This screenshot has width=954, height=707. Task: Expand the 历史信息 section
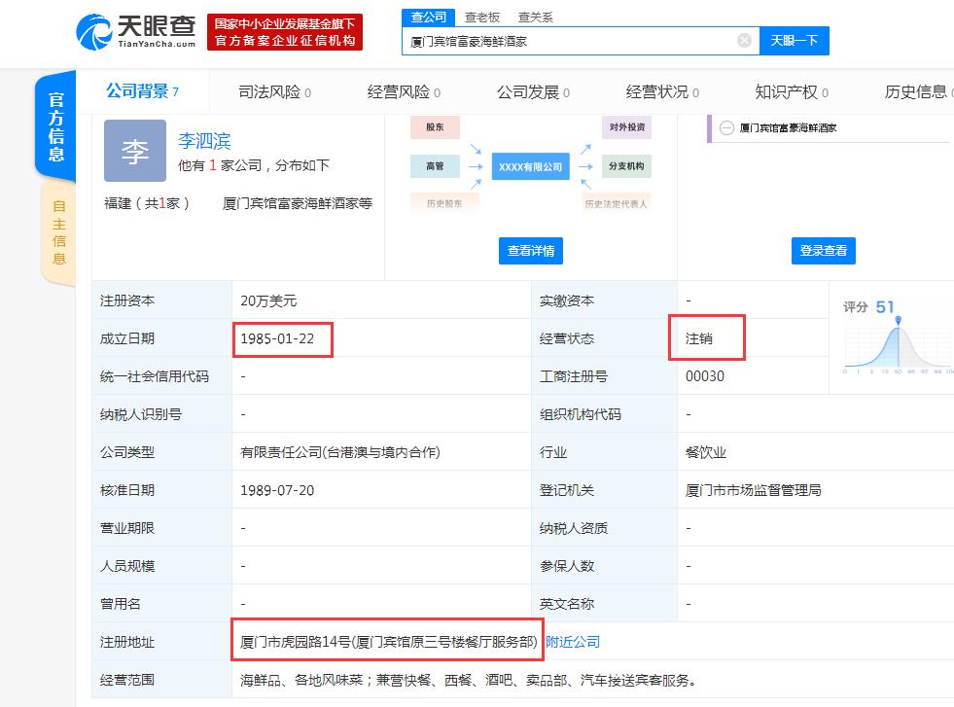pyautogui.click(x=914, y=91)
